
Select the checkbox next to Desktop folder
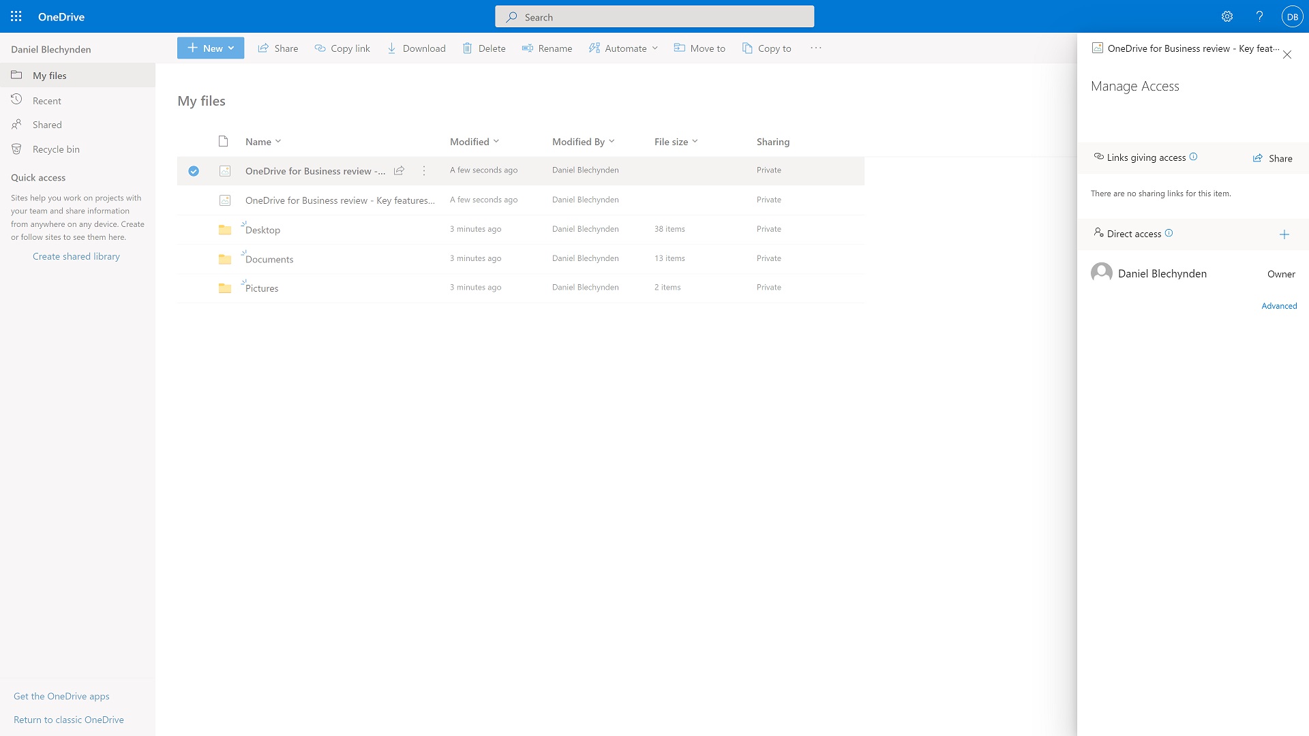tap(194, 228)
